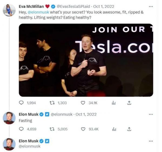Open more options on the Fasting tweet
This screenshot has width=162, height=152.
click(x=151, y=114)
